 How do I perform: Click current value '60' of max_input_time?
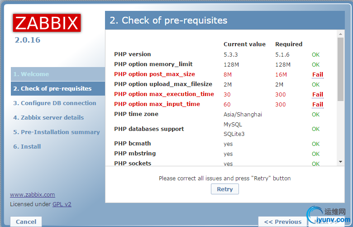[x=227, y=104]
